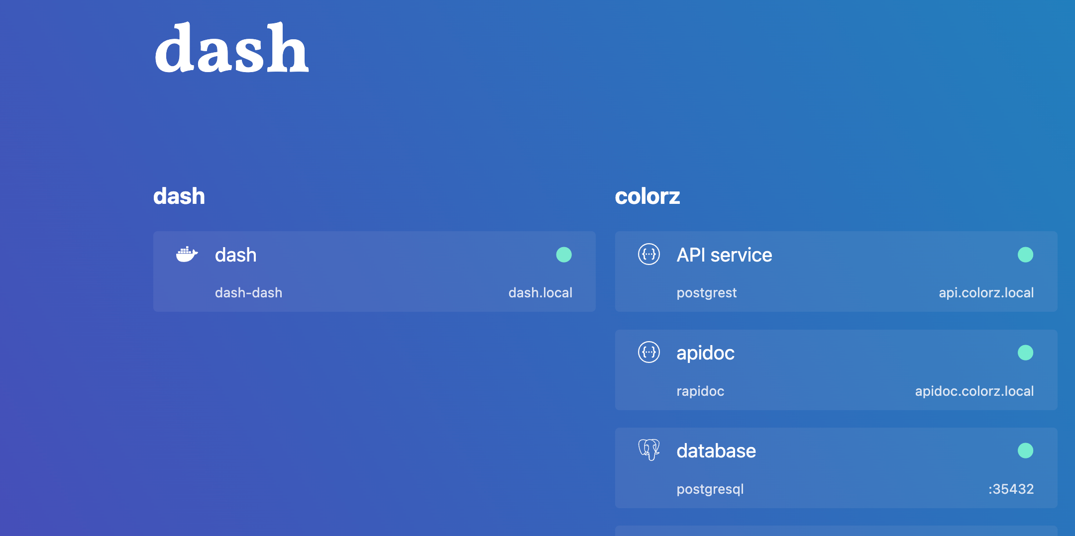Image resolution: width=1075 pixels, height=536 pixels.
Task: Click the postgrest label under API service
Action: (707, 292)
